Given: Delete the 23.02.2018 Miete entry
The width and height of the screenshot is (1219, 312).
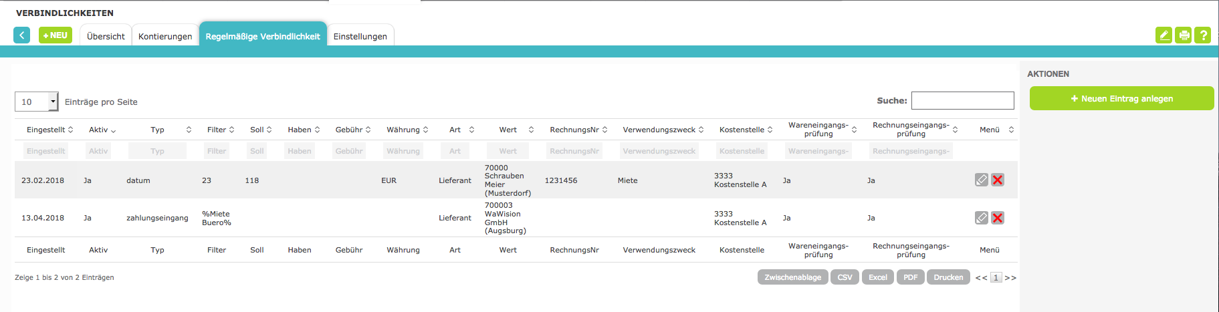Looking at the screenshot, I should [x=998, y=180].
